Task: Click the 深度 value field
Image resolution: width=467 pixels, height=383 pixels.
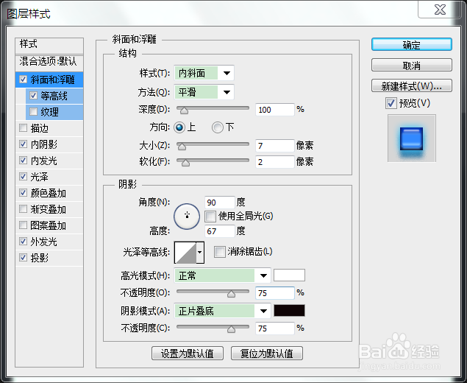Action: coord(275,110)
